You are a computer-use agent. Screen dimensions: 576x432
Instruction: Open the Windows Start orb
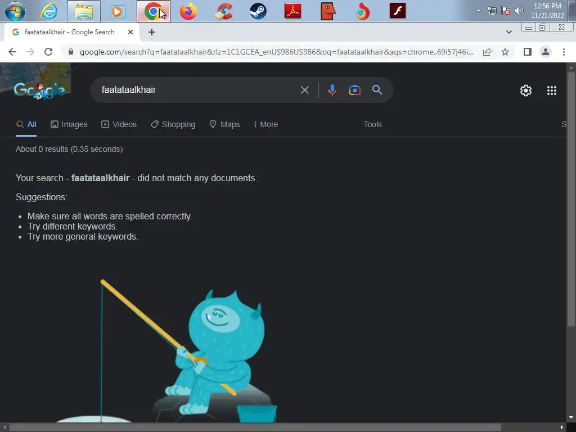tap(15, 11)
